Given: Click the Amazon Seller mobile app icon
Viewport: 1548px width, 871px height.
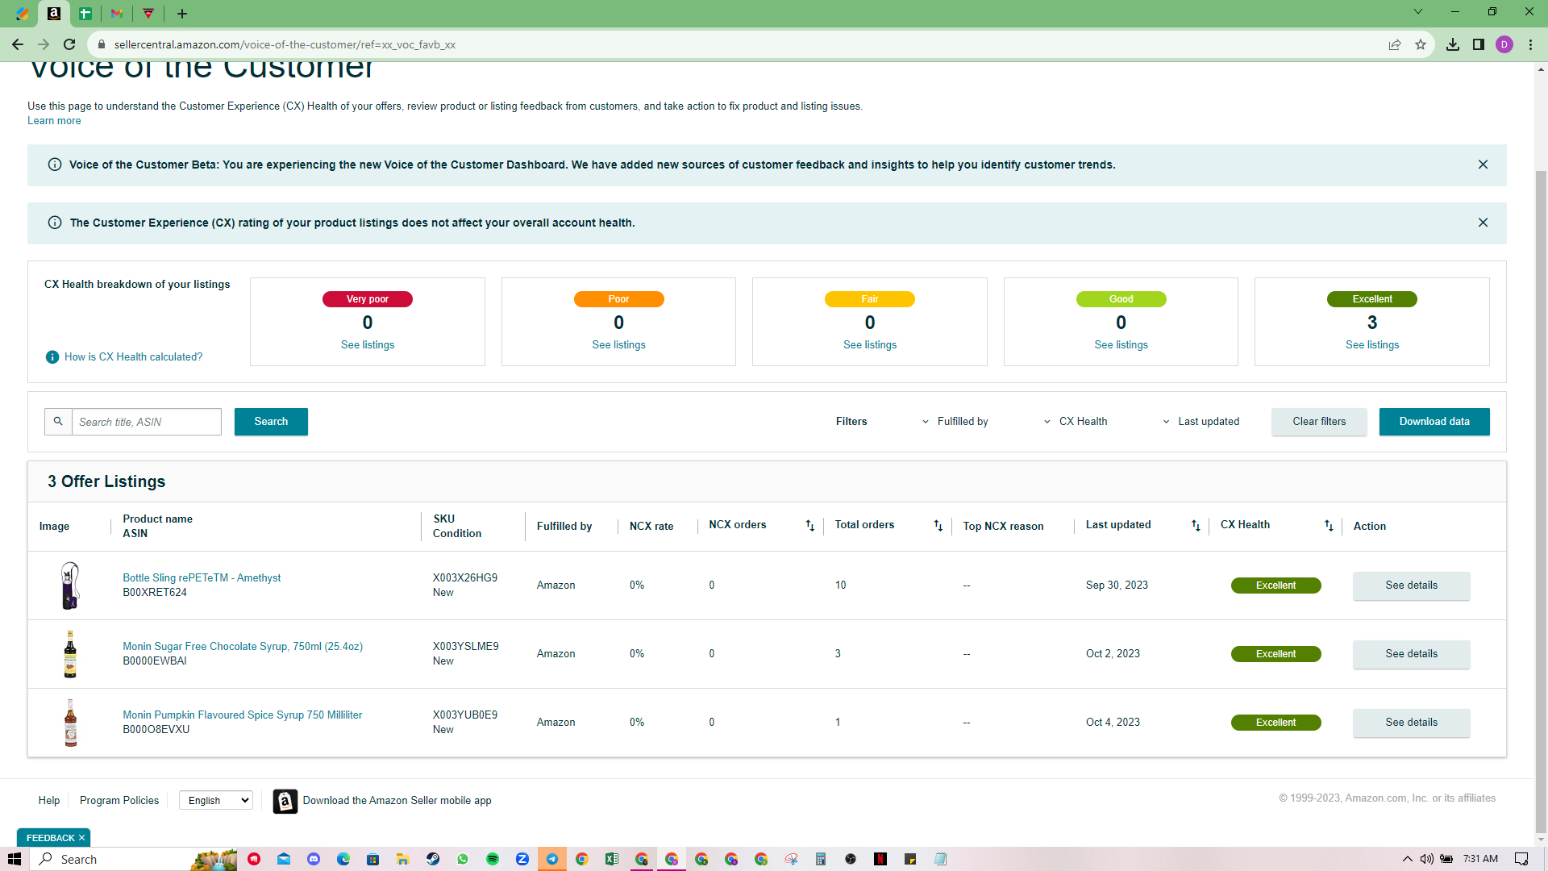Looking at the screenshot, I should 285,801.
